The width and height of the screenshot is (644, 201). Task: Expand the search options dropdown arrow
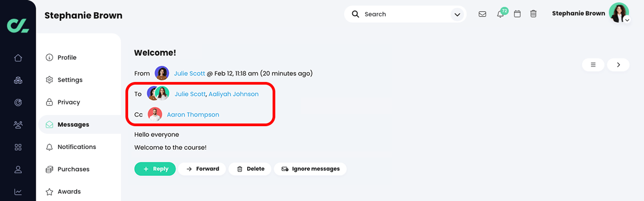click(x=457, y=15)
